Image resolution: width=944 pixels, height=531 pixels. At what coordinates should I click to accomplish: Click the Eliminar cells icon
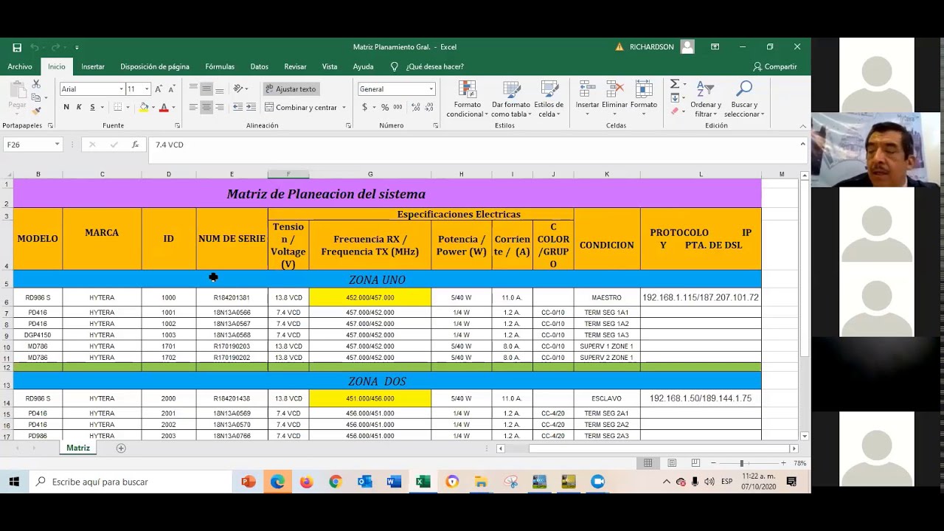click(x=614, y=89)
